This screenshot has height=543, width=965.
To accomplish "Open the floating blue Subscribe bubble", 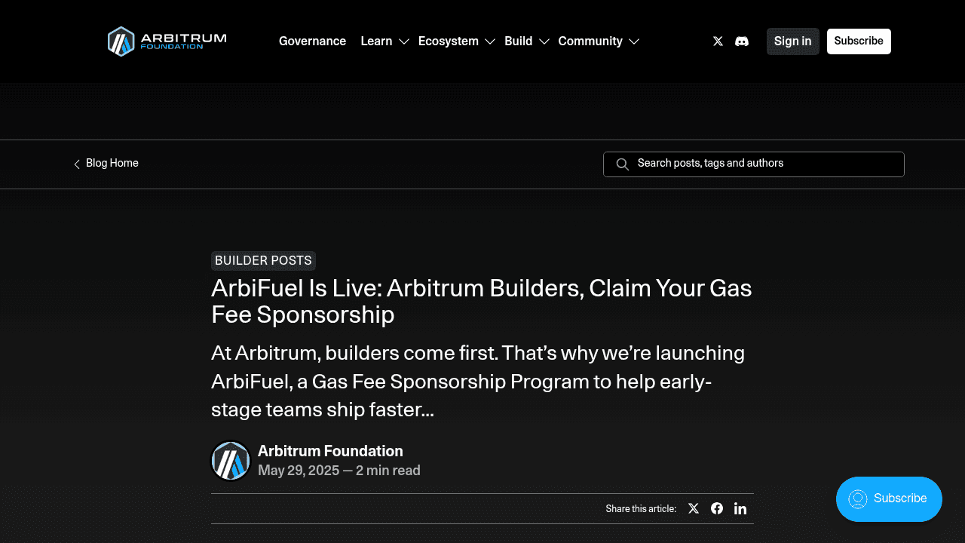I will click(x=889, y=499).
